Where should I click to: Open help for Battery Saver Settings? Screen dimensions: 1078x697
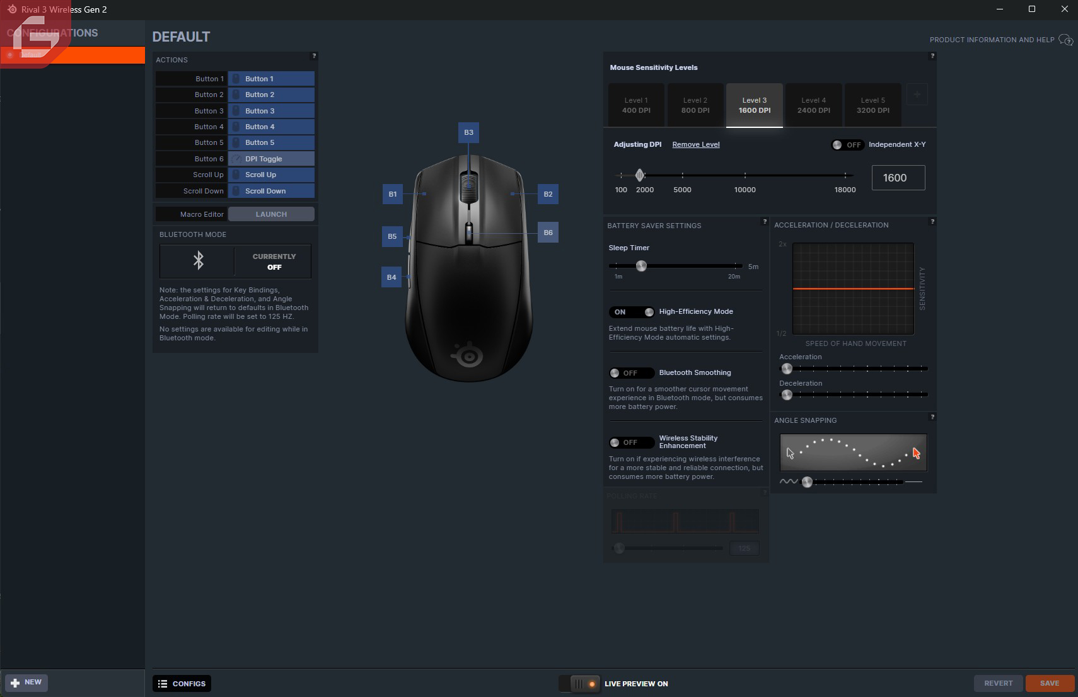(765, 222)
